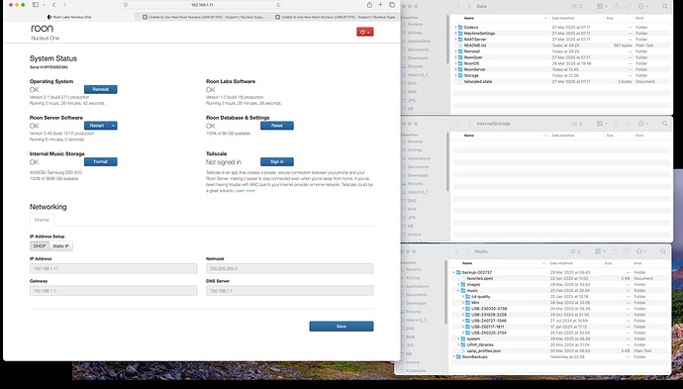Open a new Safari tab with plus icon
The image size is (683, 389).
[x=380, y=5]
